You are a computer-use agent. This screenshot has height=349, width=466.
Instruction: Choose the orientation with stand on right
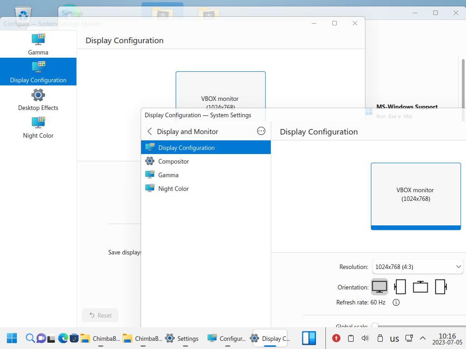coord(441,287)
